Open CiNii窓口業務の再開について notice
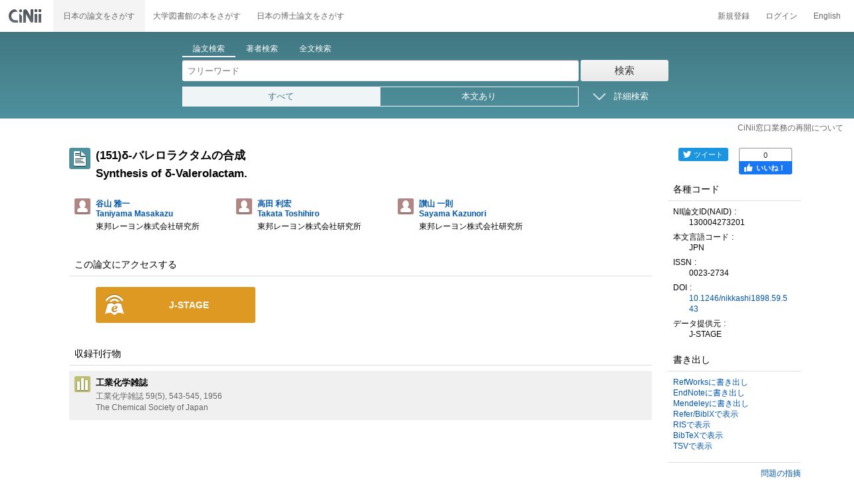 click(x=790, y=128)
